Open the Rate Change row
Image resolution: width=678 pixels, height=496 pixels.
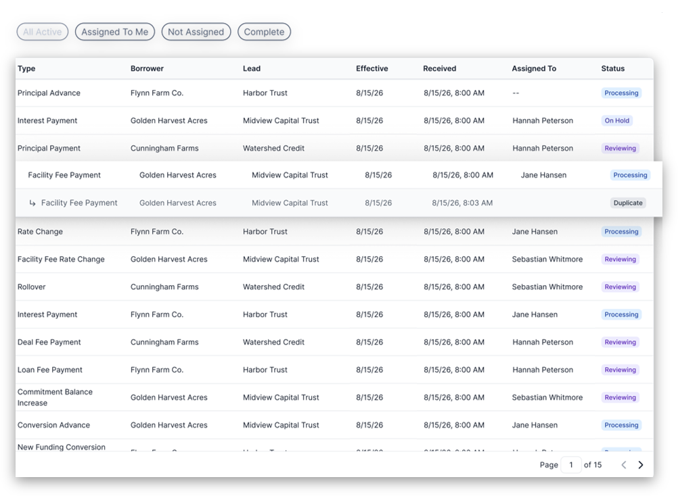[x=334, y=231]
